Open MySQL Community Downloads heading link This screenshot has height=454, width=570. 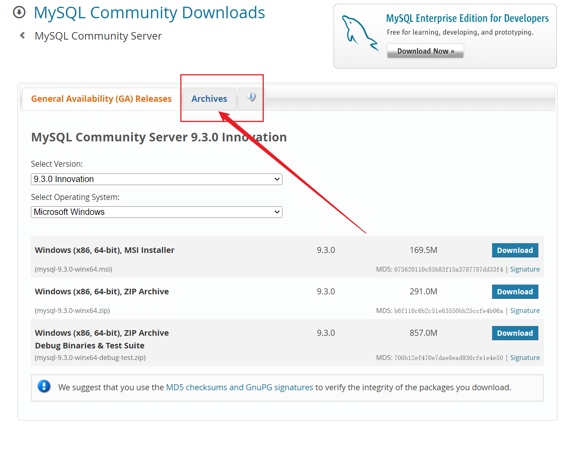point(149,13)
